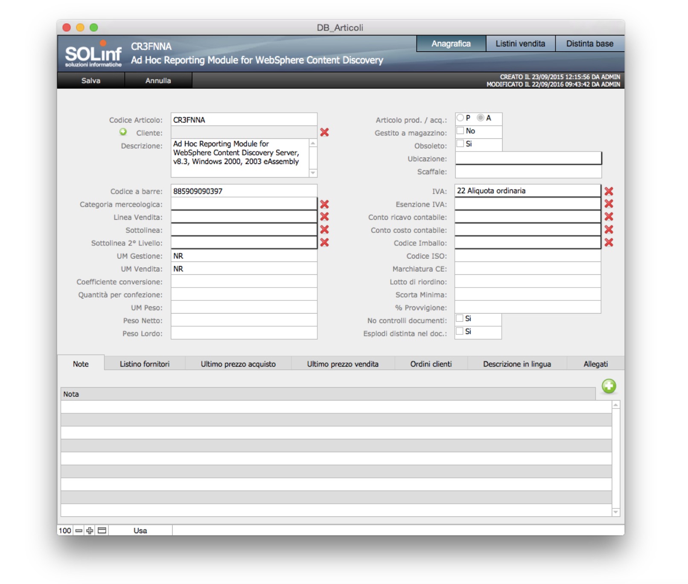The image size is (688, 584).
Task: Click the zoom out icon in status bar
Action: (79, 531)
